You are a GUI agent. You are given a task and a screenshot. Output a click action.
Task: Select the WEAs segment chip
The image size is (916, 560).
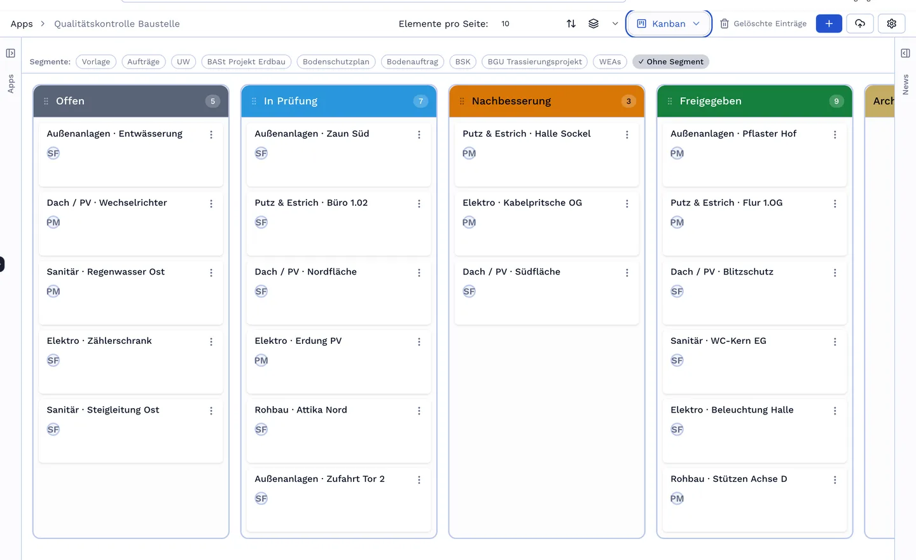pos(610,62)
